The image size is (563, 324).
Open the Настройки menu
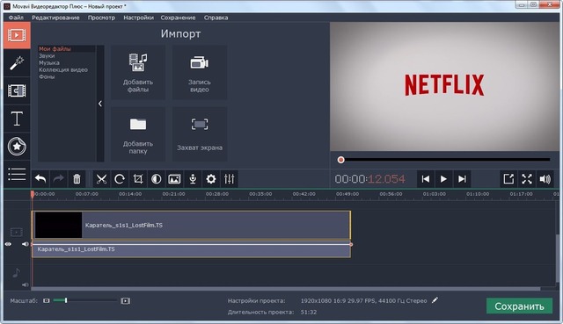coord(139,18)
